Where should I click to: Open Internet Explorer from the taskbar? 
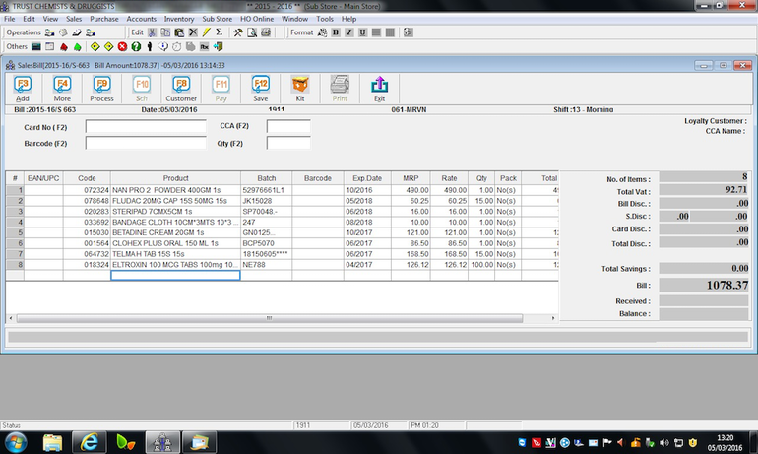90,440
